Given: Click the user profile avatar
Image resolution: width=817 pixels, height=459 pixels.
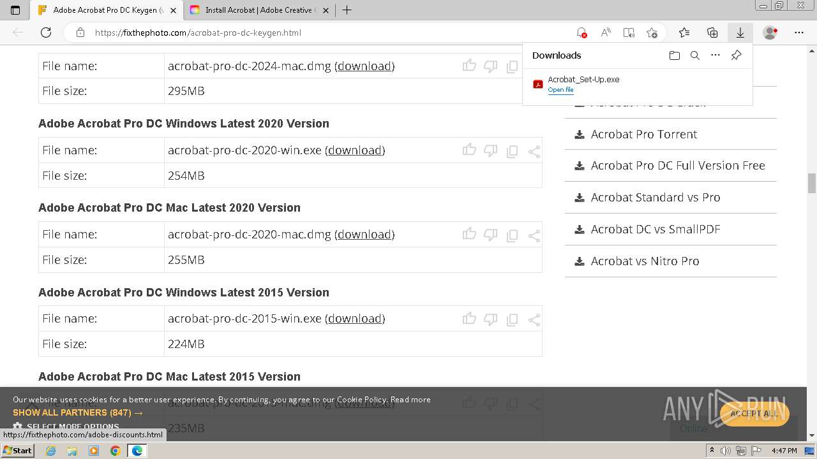Looking at the screenshot, I should pos(770,33).
